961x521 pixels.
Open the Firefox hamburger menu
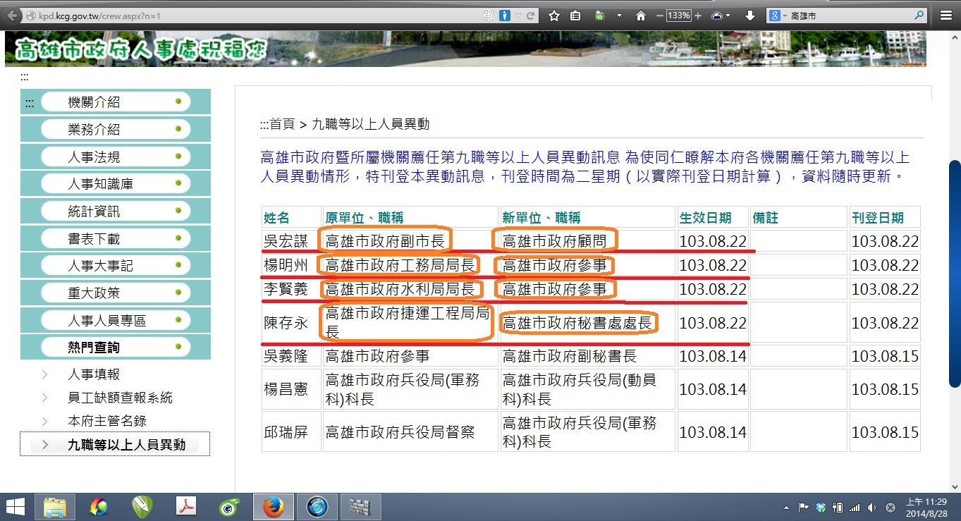pyautogui.click(x=945, y=16)
